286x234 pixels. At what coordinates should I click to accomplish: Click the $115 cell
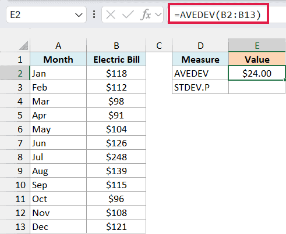pos(116,185)
